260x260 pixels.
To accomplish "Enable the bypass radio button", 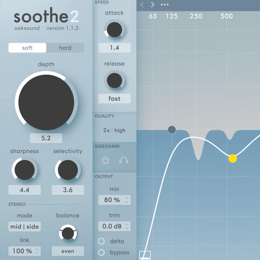I will 101,252.
